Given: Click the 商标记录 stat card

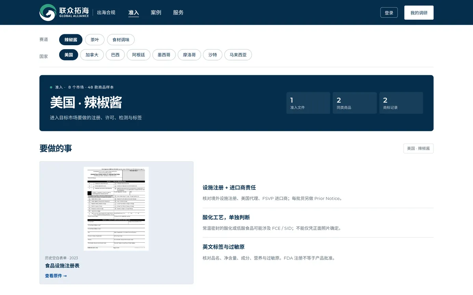Looking at the screenshot, I should [x=401, y=103].
